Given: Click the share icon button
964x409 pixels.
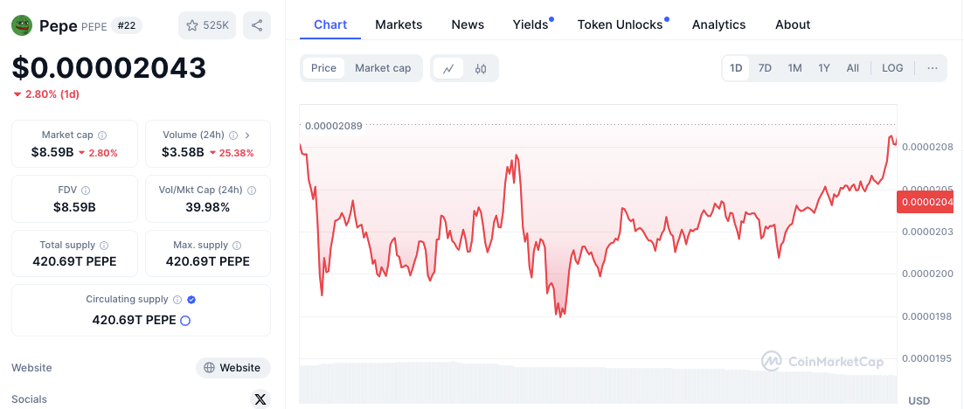Looking at the screenshot, I should [257, 25].
